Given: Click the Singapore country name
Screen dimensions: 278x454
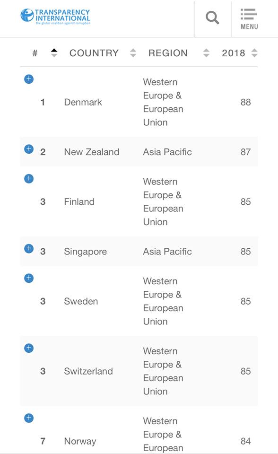Looking at the screenshot, I should pos(86,252).
